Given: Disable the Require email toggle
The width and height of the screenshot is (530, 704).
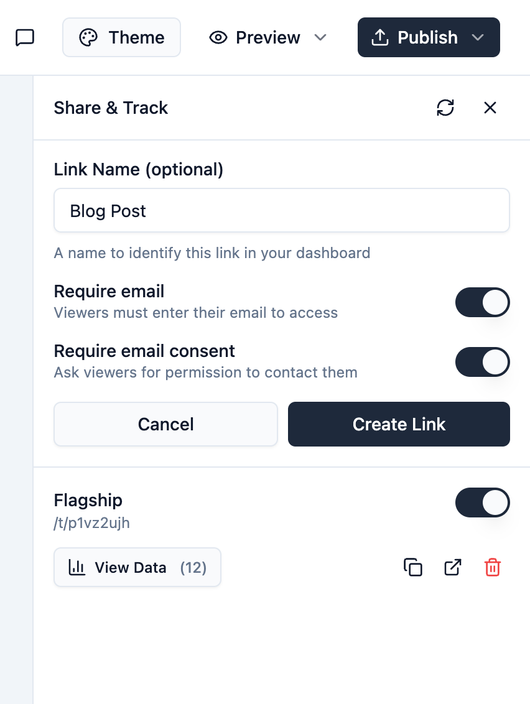Looking at the screenshot, I should 483,302.
